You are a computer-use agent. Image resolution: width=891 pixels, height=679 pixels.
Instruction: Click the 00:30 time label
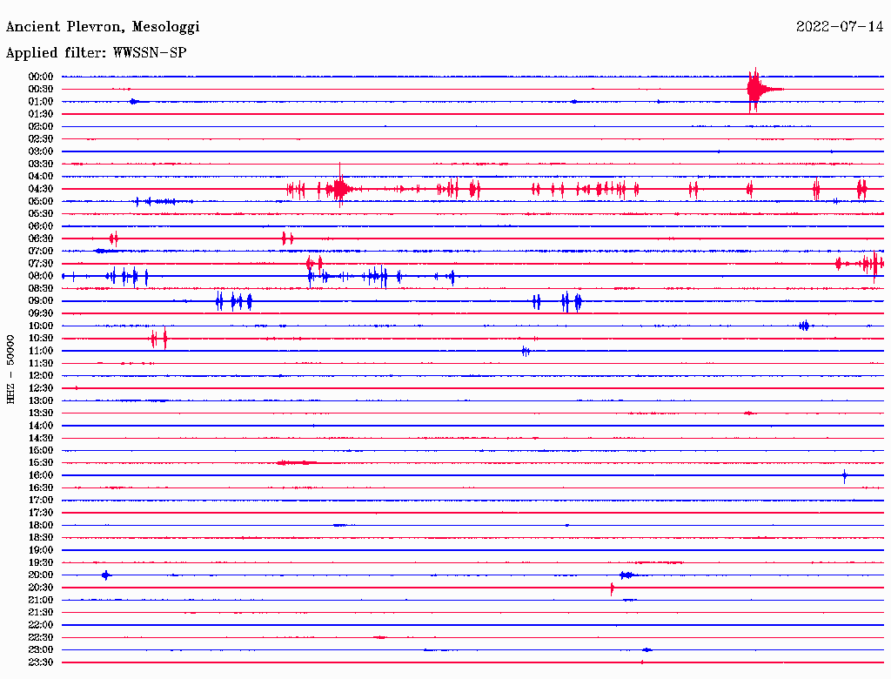(41, 89)
